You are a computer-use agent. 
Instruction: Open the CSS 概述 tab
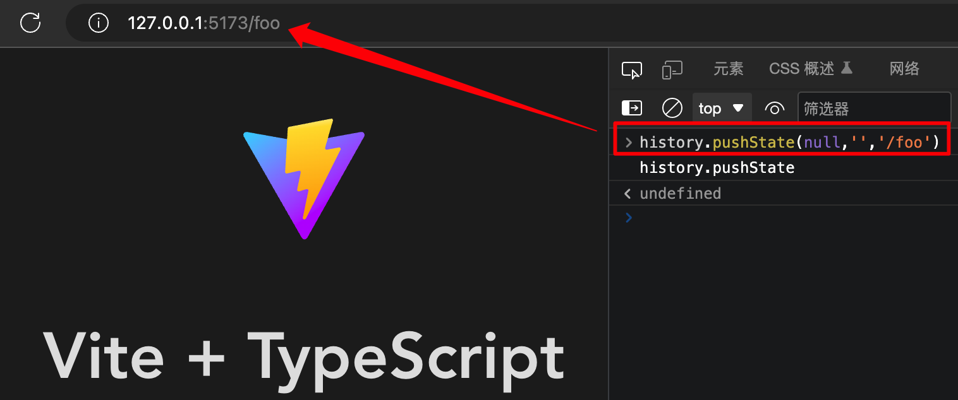811,69
